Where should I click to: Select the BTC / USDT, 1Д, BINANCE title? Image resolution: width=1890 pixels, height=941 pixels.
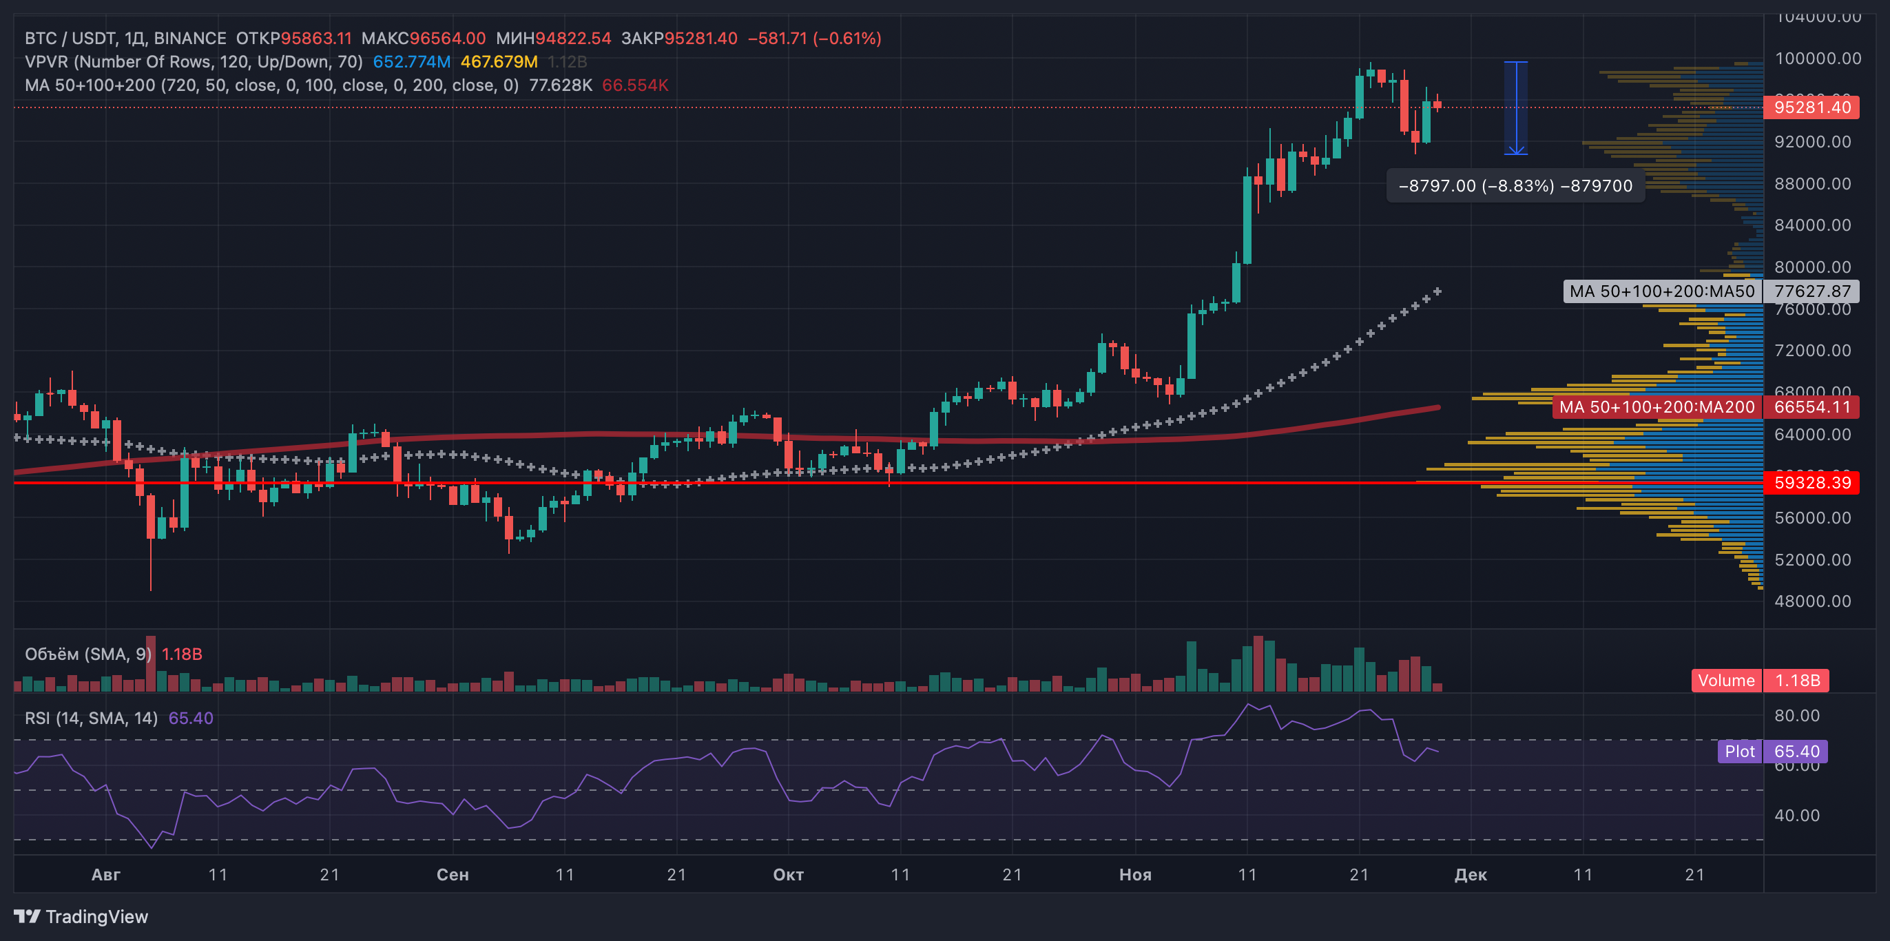coord(125,38)
